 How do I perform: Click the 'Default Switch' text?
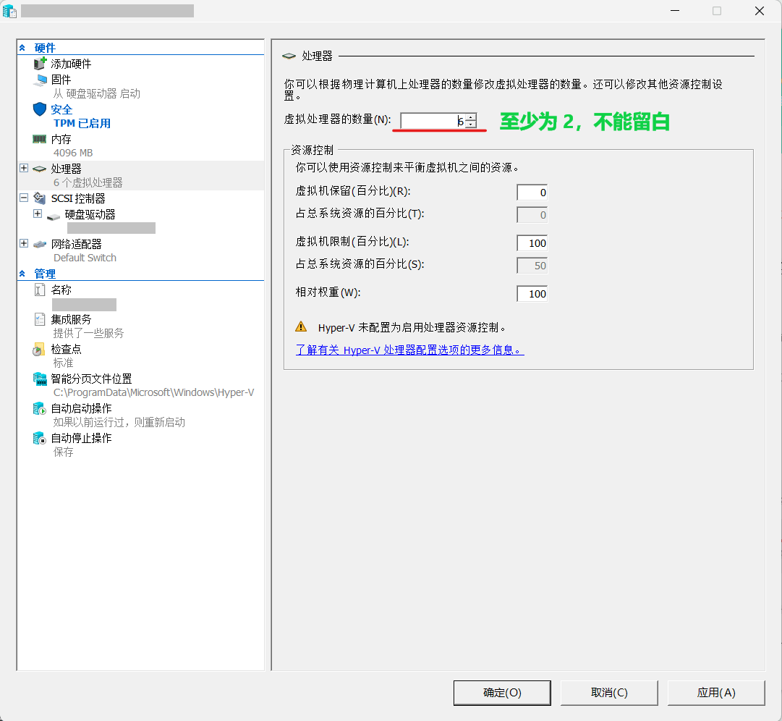tap(85, 258)
